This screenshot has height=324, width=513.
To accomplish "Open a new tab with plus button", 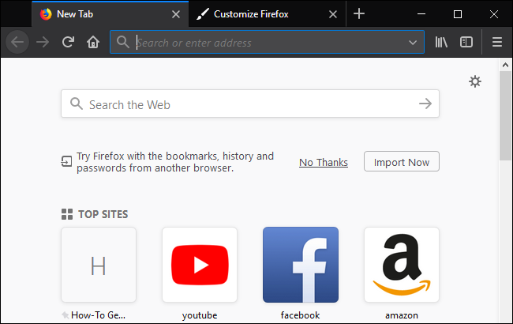I will 359,13.
